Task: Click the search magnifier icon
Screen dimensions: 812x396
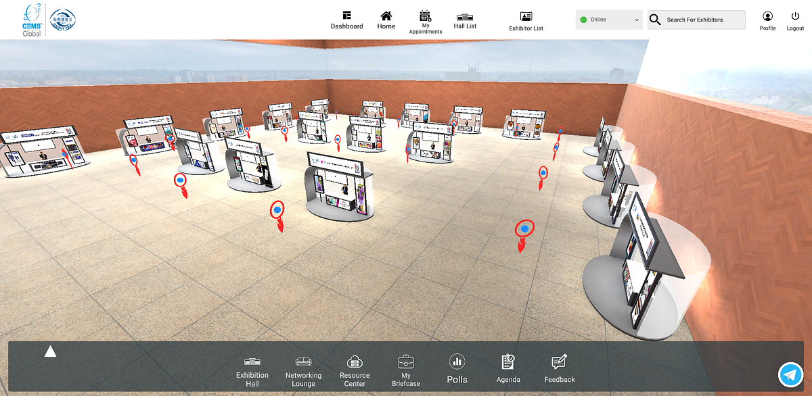Action: pos(654,20)
